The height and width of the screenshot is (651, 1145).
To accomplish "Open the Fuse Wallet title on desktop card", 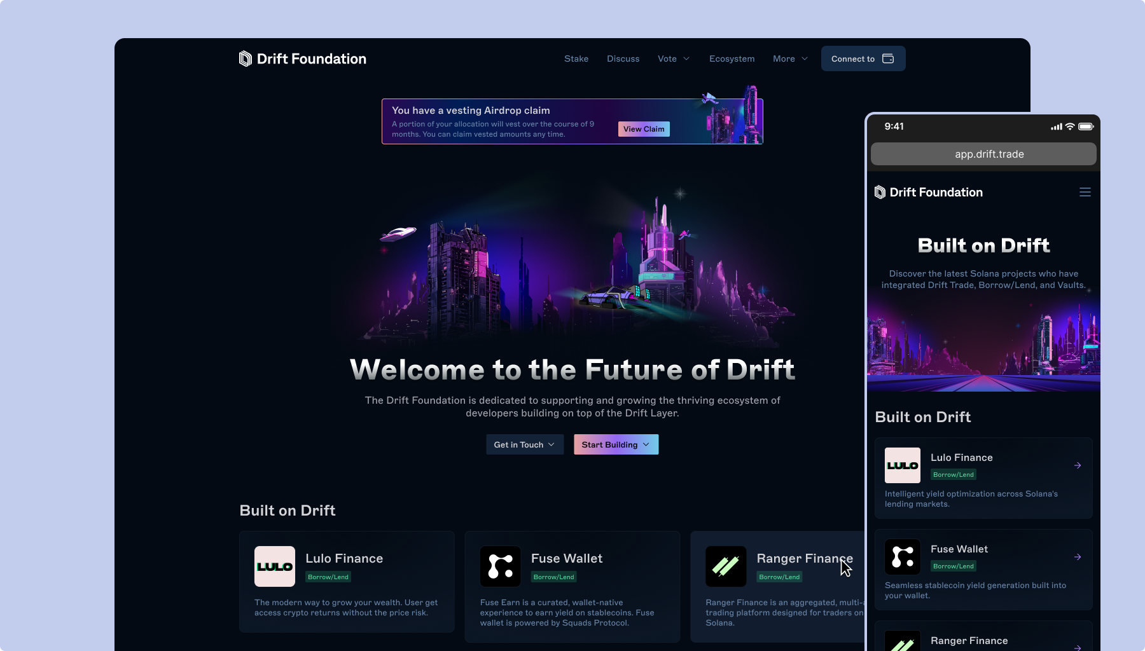I will pyautogui.click(x=567, y=558).
